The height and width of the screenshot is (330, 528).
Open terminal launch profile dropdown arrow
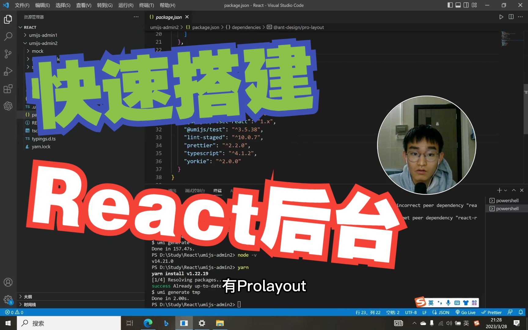(505, 190)
